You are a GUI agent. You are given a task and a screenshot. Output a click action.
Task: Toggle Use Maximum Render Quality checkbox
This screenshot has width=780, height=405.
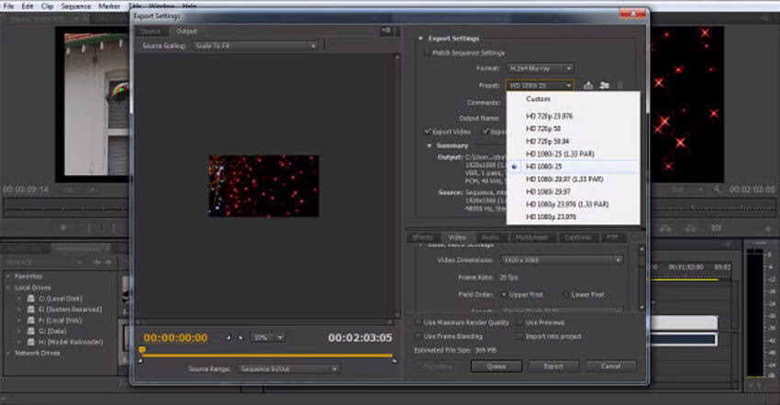pyautogui.click(x=419, y=323)
